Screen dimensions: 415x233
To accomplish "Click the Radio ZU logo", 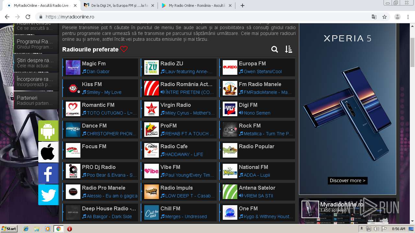I will click(x=151, y=67).
